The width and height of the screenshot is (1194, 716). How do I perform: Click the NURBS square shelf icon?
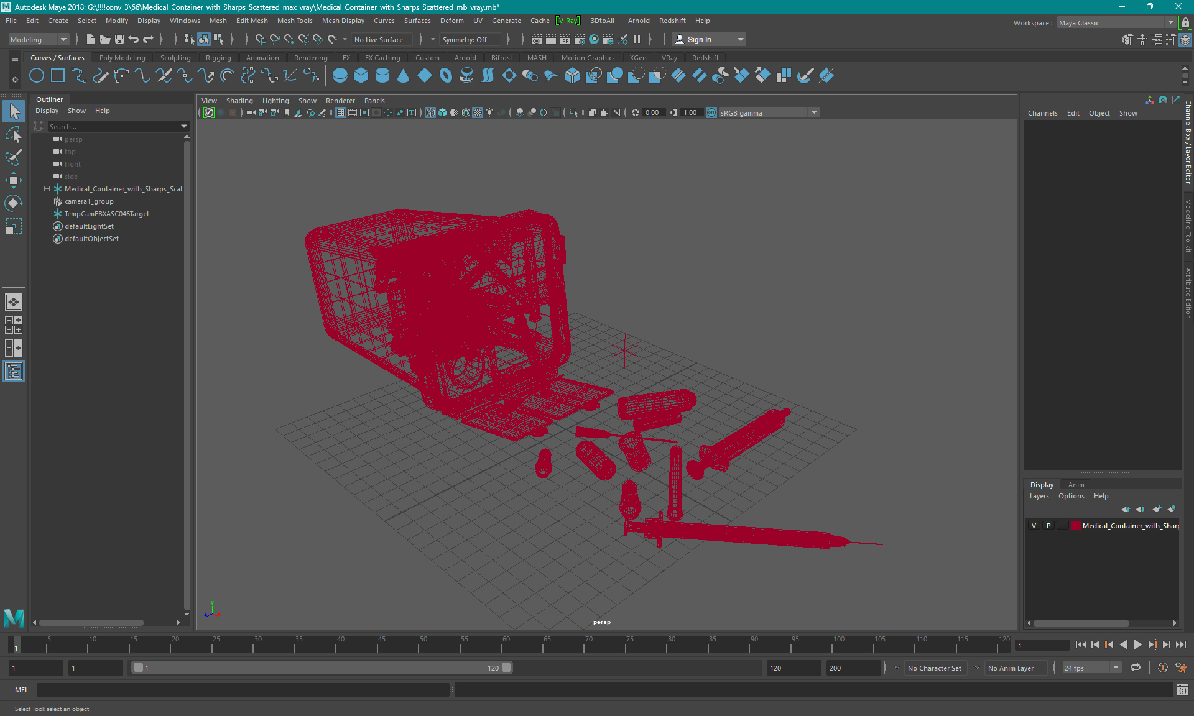58,76
